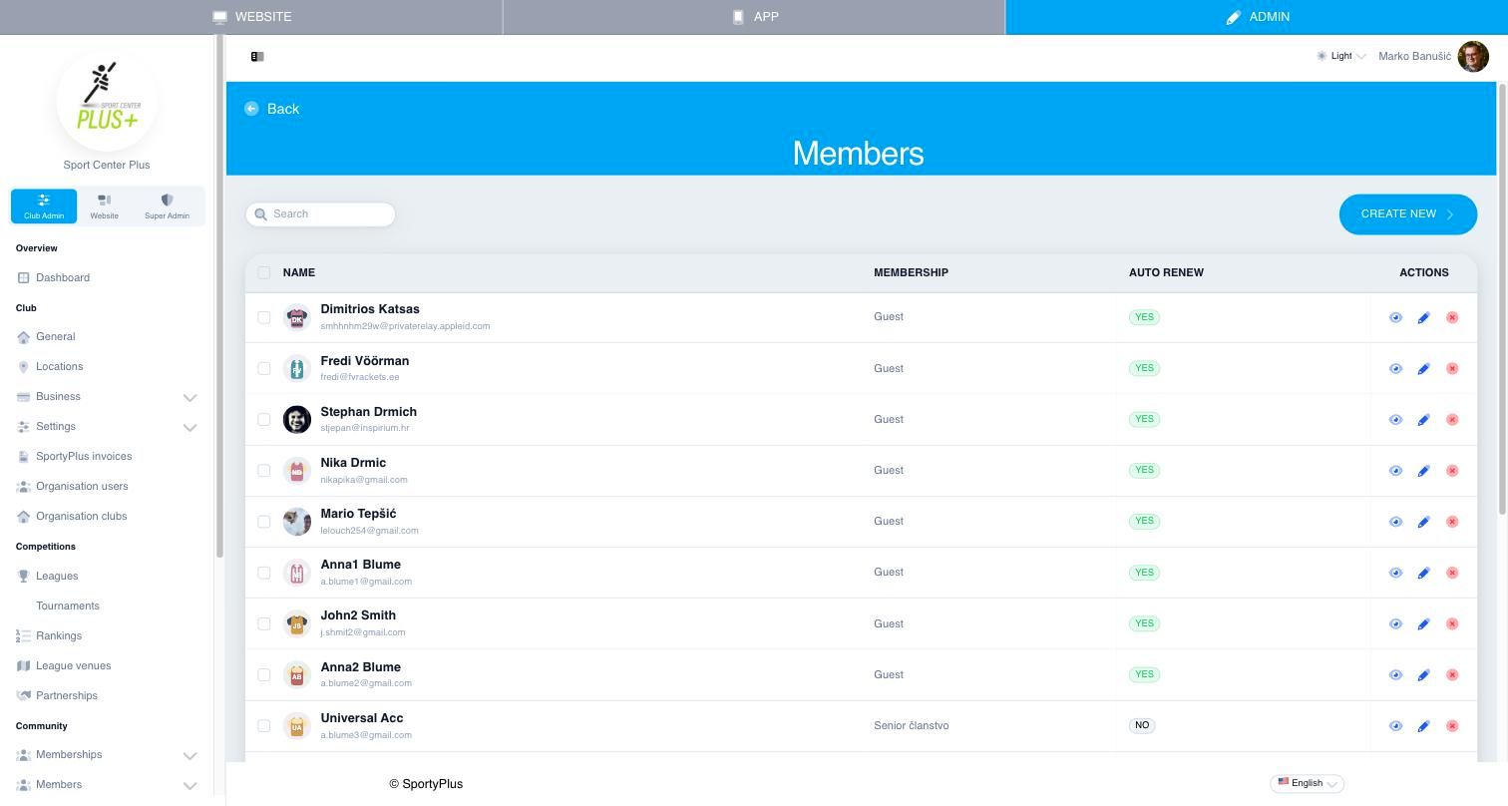The width and height of the screenshot is (1508, 806).
Task: Open the Light theme dropdown
Action: tap(1341, 57)
